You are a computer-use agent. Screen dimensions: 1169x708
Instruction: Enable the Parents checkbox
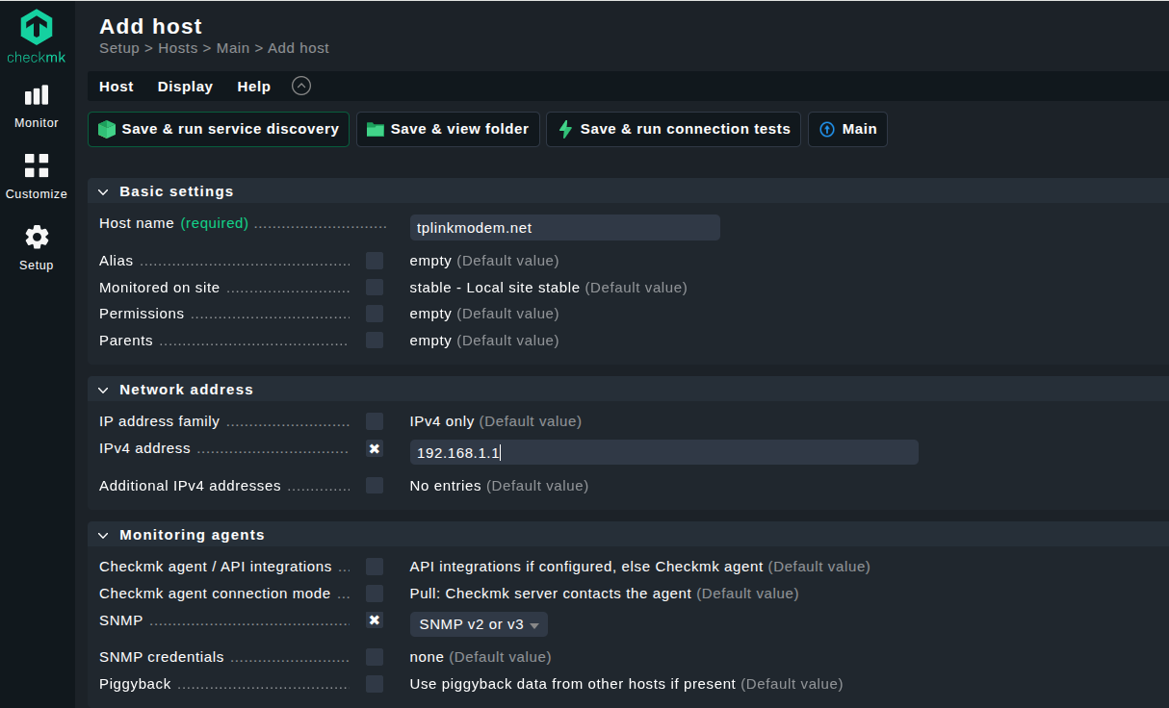point(375,341)
